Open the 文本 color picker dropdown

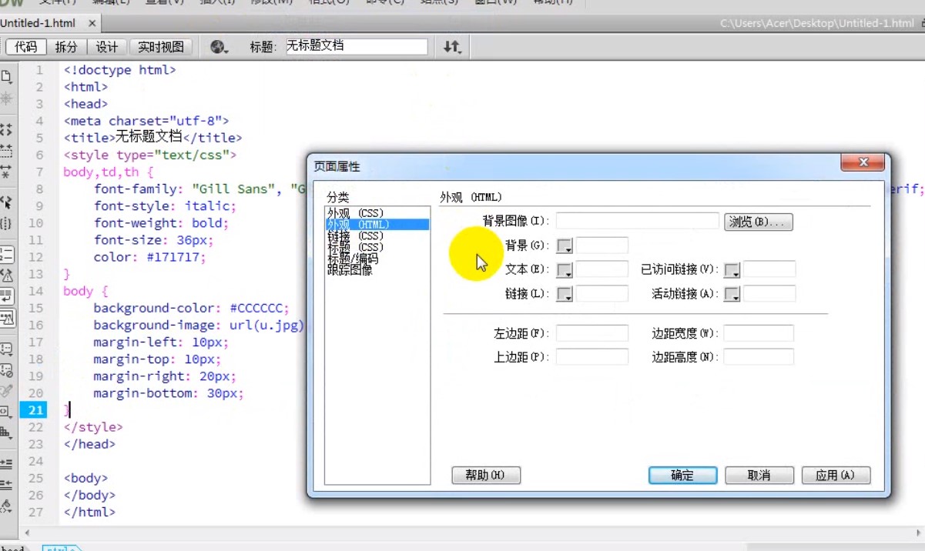click(x=565, y=271)
